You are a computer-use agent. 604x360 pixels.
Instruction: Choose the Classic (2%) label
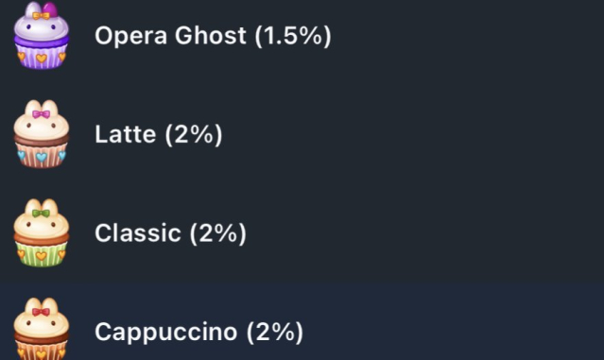pos(171,233)
